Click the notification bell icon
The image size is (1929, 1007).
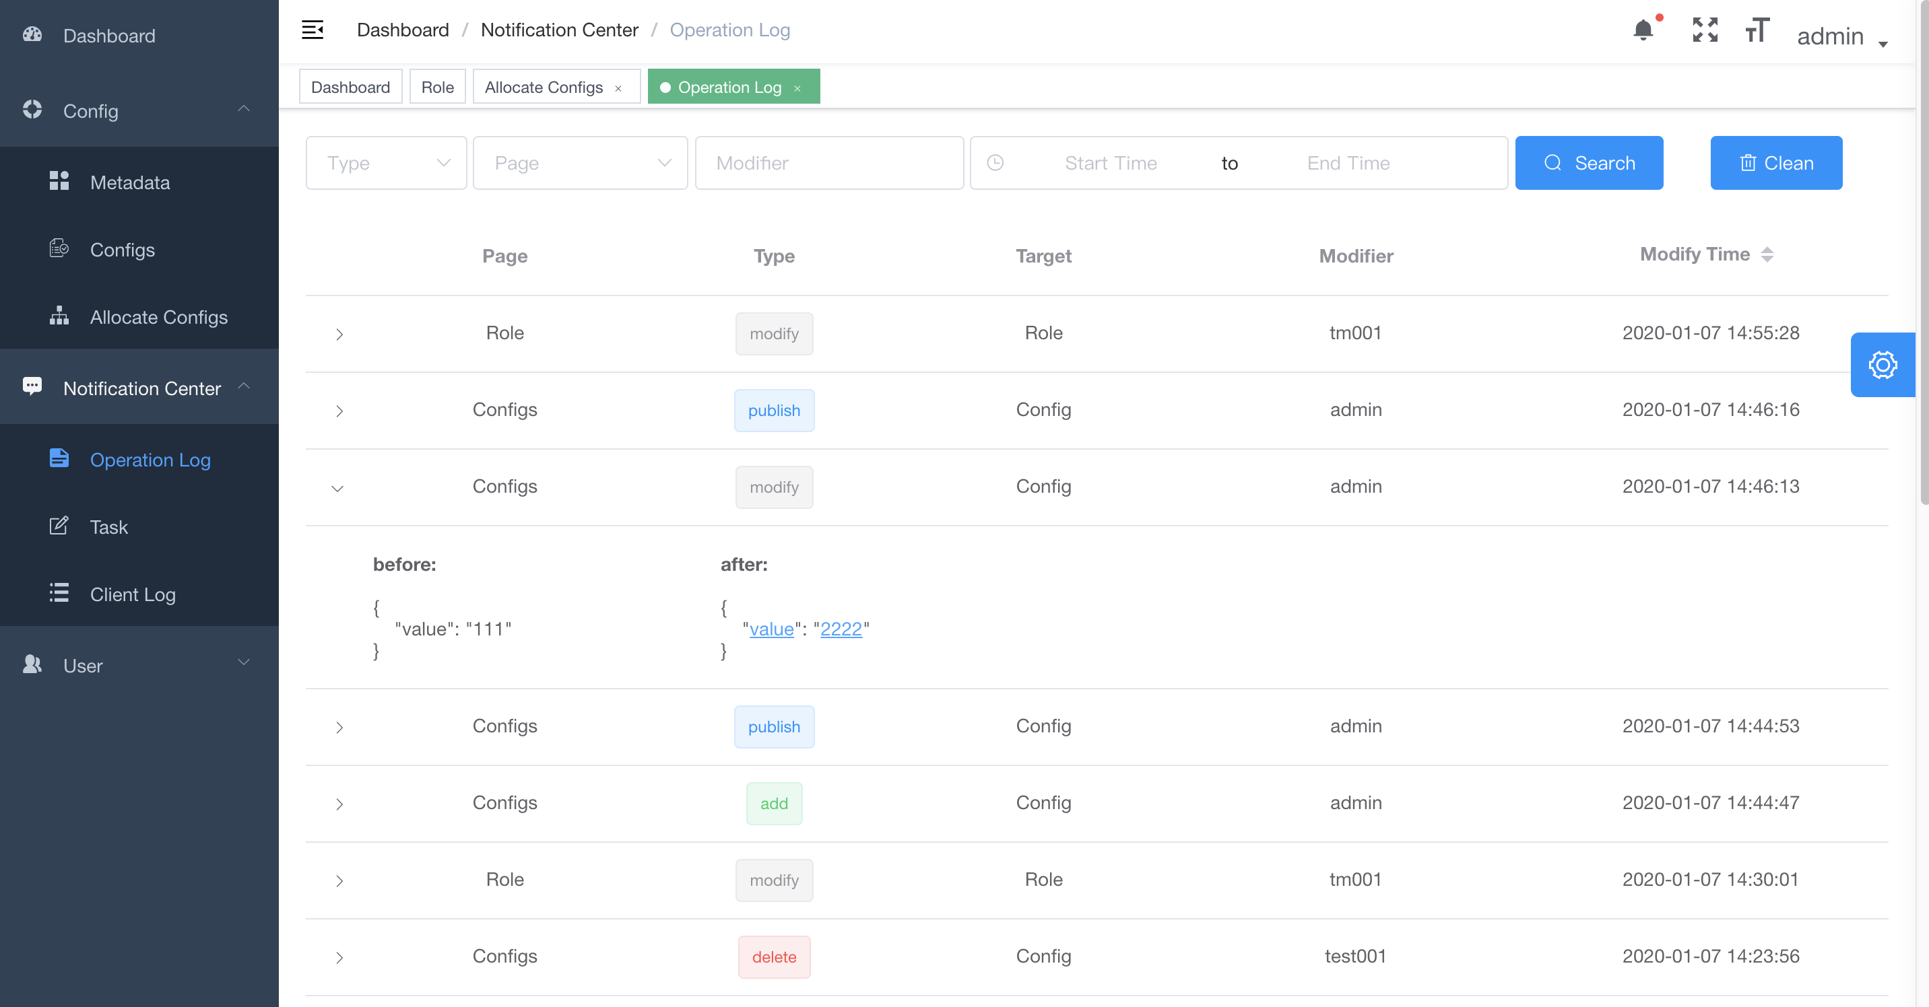1643,31
